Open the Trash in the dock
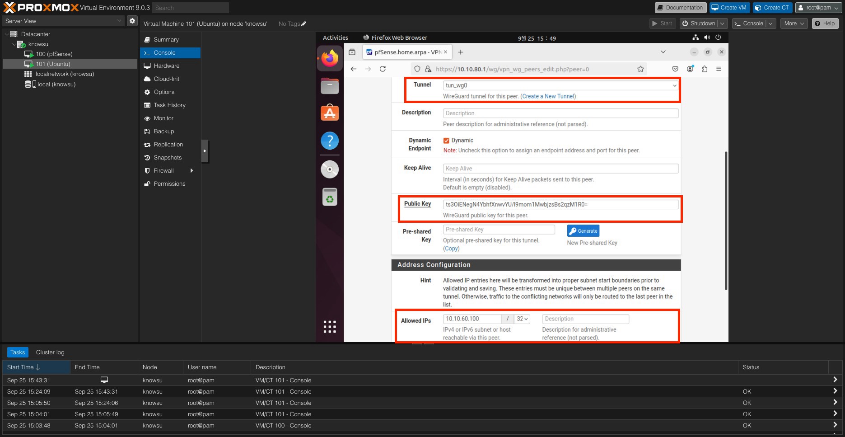This screenshot has height=437, width=845. [330, 197]
